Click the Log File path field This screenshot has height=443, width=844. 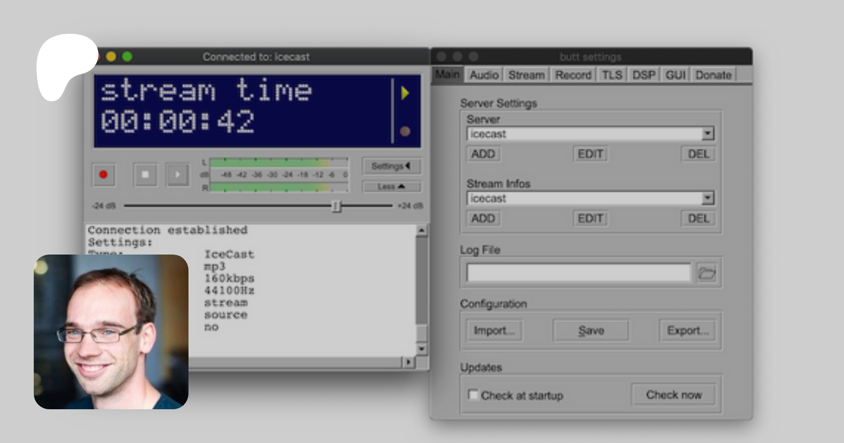tap(579, 273)
